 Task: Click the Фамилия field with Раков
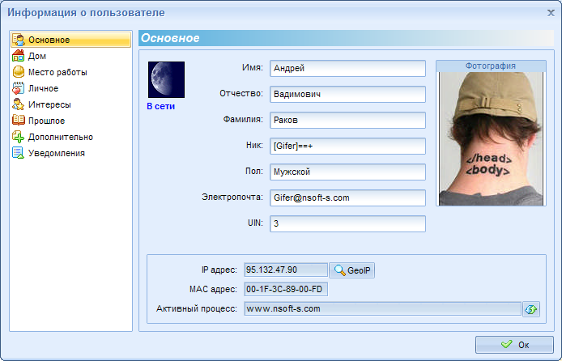347,120
